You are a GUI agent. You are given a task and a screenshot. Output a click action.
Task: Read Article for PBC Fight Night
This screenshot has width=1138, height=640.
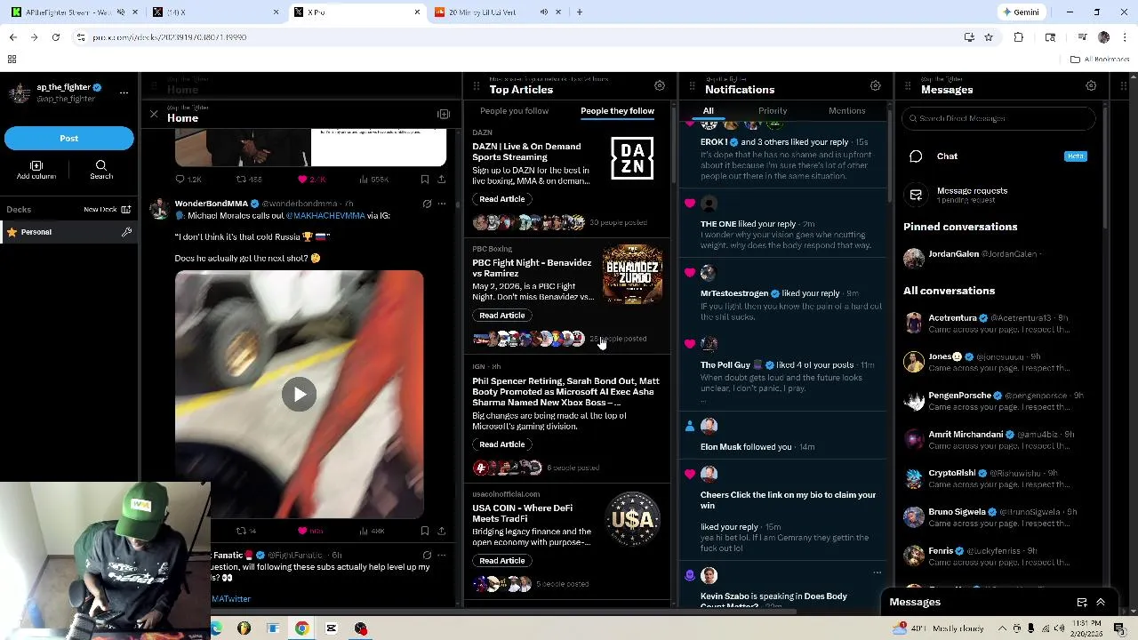coord(501,316)
